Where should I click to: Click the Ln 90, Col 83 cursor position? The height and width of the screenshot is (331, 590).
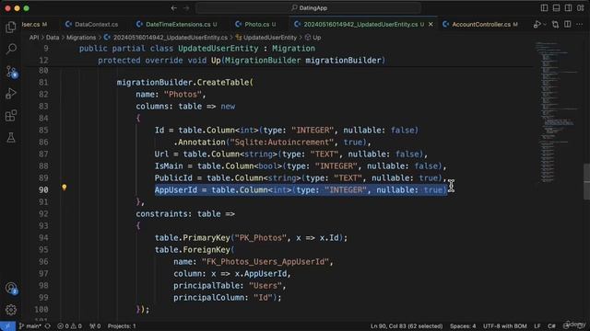407,326
